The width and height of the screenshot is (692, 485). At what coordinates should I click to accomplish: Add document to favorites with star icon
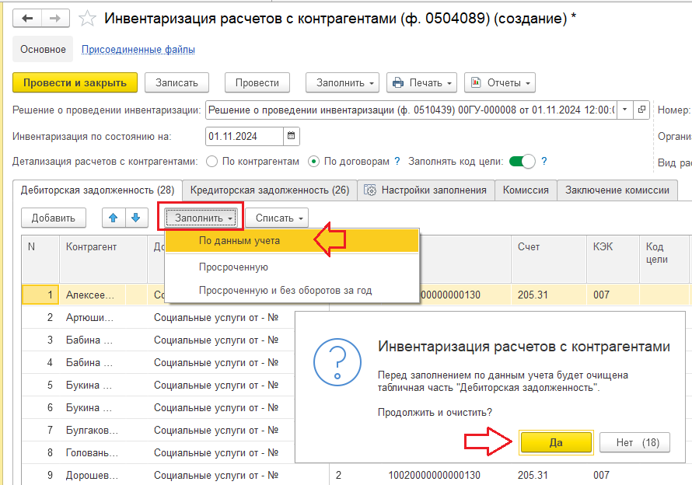(x=87, y=19)
